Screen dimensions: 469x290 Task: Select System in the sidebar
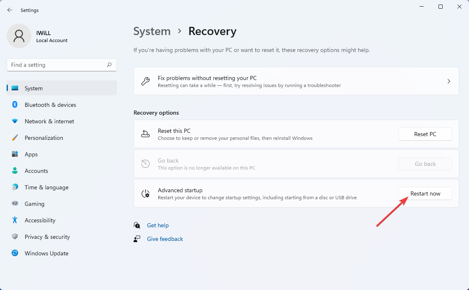[x=62, y=88]
